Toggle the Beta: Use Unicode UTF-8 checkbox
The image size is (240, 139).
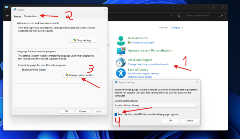click(x=116, y=114)
